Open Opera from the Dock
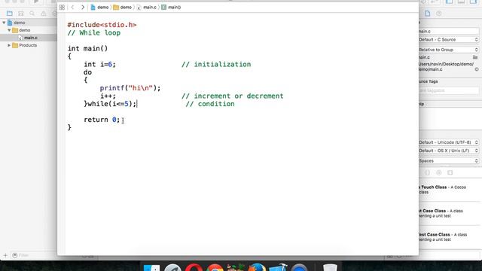 [x=194, y=268]
